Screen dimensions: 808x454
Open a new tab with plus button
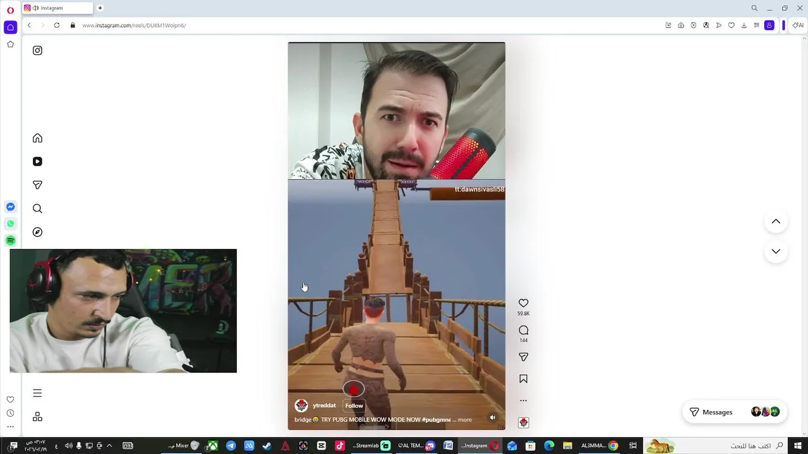(100, 8)
